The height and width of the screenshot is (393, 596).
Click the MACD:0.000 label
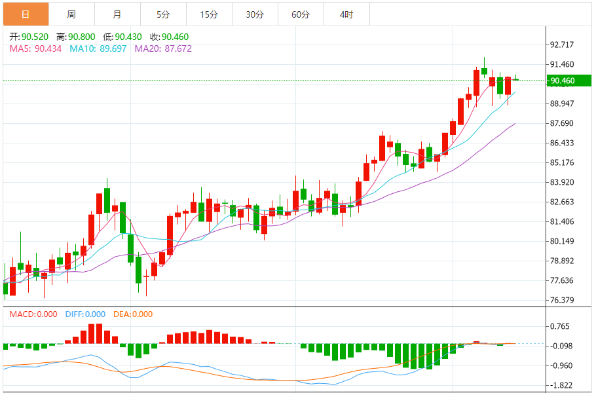tap(33, 314)
